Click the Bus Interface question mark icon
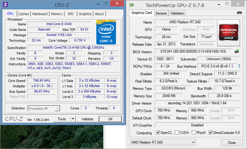The width and height of the screenshot is (247, 149). coord(239,66)
